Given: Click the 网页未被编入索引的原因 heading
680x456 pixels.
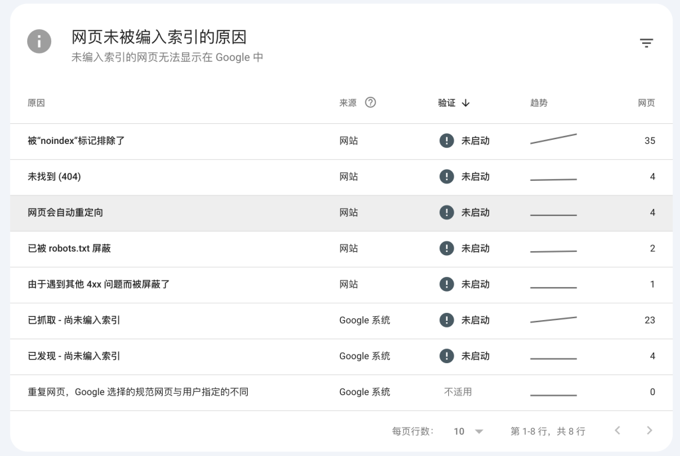Looking at the screenshot, I should 159,37.
